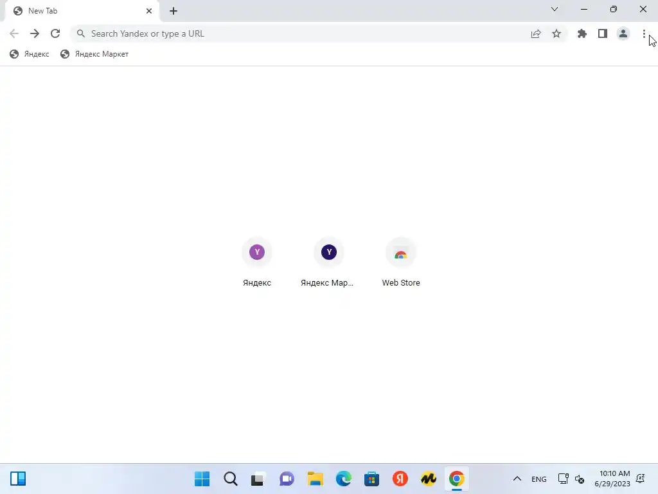Open the yellow-black squiggle taskbar app
658x494 pixels.
pyautogui.click(x=429, y=479)
